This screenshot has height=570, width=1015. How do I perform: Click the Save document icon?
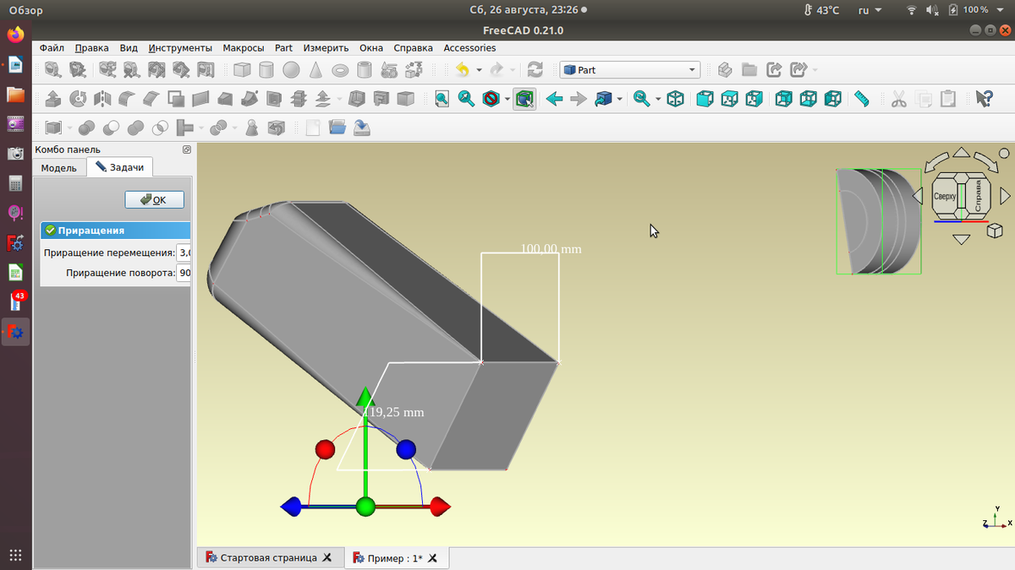362,128
